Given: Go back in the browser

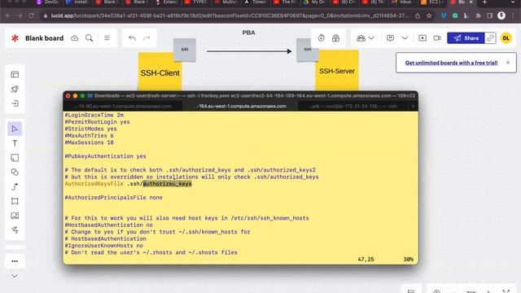Looking at the screenshot, I should point(8,15).
